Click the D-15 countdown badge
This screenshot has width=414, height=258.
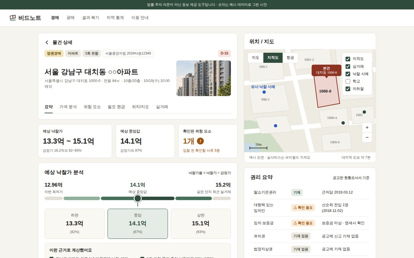[x=224, y=53]
